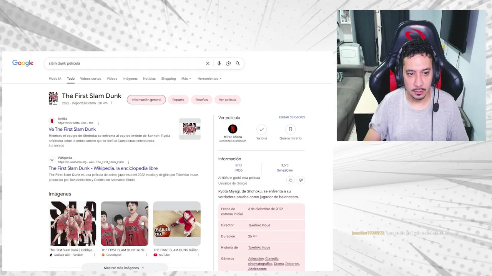Switch to Videos cortos tab
The height and width of the screenshot is (276, 492).
point(91,79)
